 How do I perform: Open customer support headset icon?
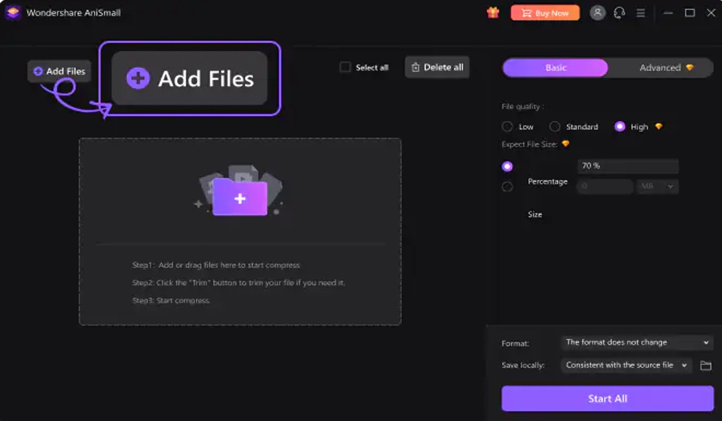click(620, 12)
